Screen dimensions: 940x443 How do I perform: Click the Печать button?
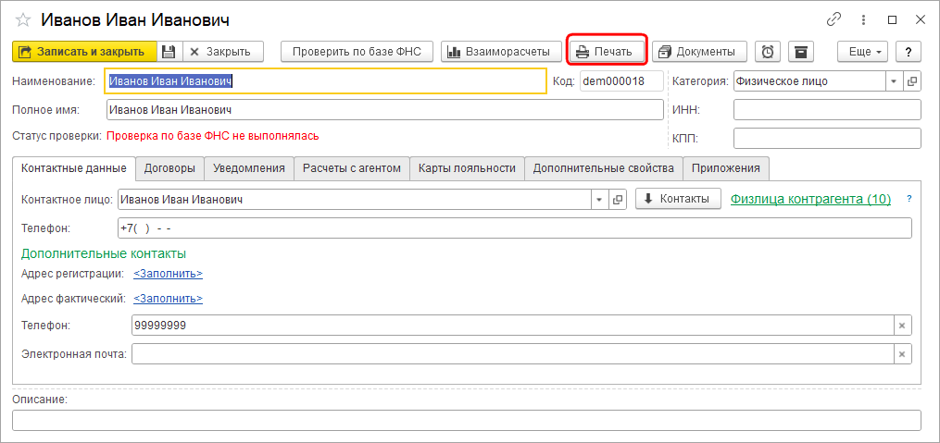(606, 52)
